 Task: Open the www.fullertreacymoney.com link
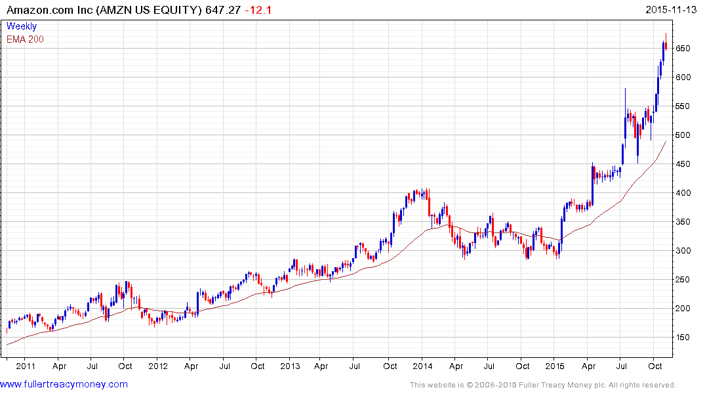[x=64, y=384]
